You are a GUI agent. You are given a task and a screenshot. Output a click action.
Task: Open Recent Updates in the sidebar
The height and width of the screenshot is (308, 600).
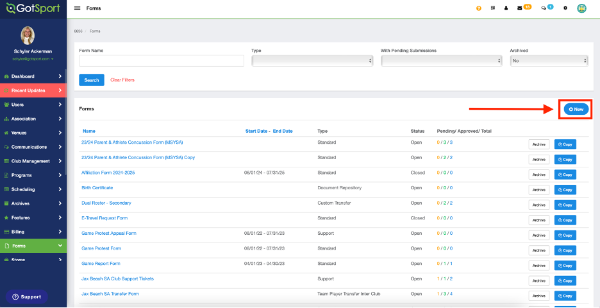(33, 90)
